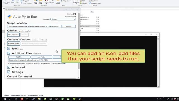Select the One Directory option
This screenshot has width=179, height=101.
13,35
